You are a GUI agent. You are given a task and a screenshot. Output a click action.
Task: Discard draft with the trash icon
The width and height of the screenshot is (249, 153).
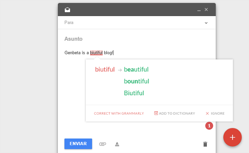pos(205,144)
